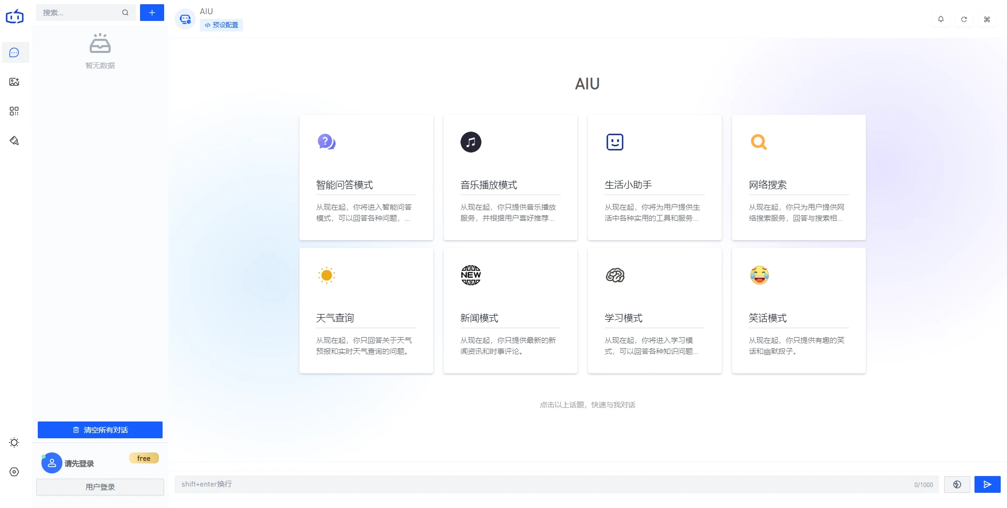
Task: Toggle light/dark theme sun icon
Action: click(14, 442)
